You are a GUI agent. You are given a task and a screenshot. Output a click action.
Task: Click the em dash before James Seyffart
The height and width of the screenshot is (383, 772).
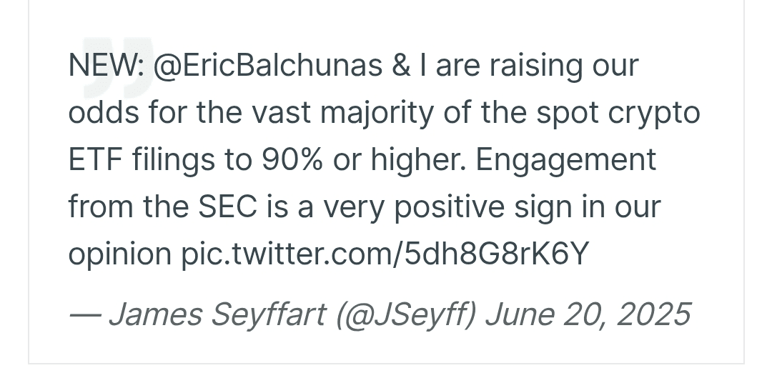84,315
